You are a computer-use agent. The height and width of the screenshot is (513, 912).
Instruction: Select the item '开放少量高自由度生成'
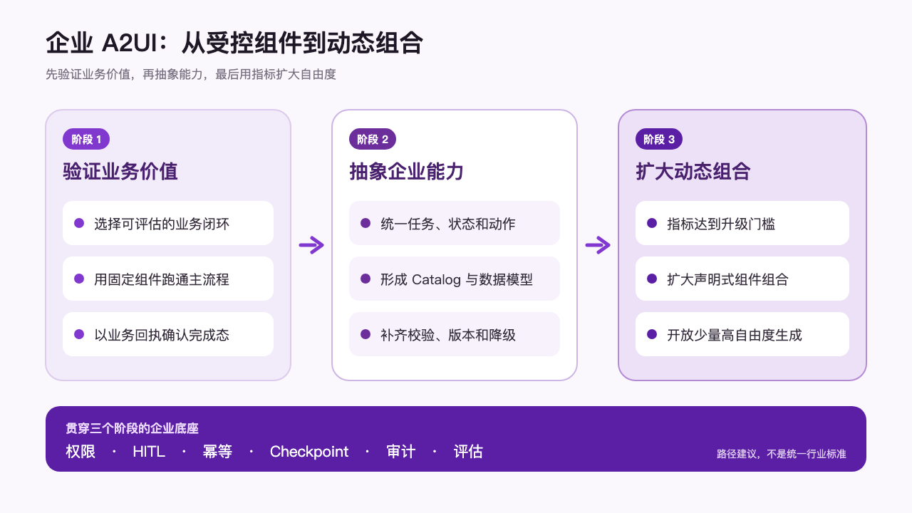(742, 334)
